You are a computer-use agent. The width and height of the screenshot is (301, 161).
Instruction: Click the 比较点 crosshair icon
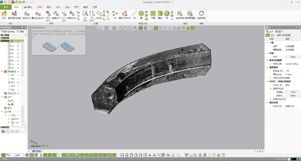coord(98,13)
